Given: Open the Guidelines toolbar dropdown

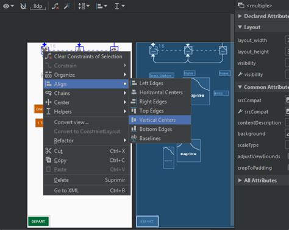Looking at the screenshot, I should point(120,6).
